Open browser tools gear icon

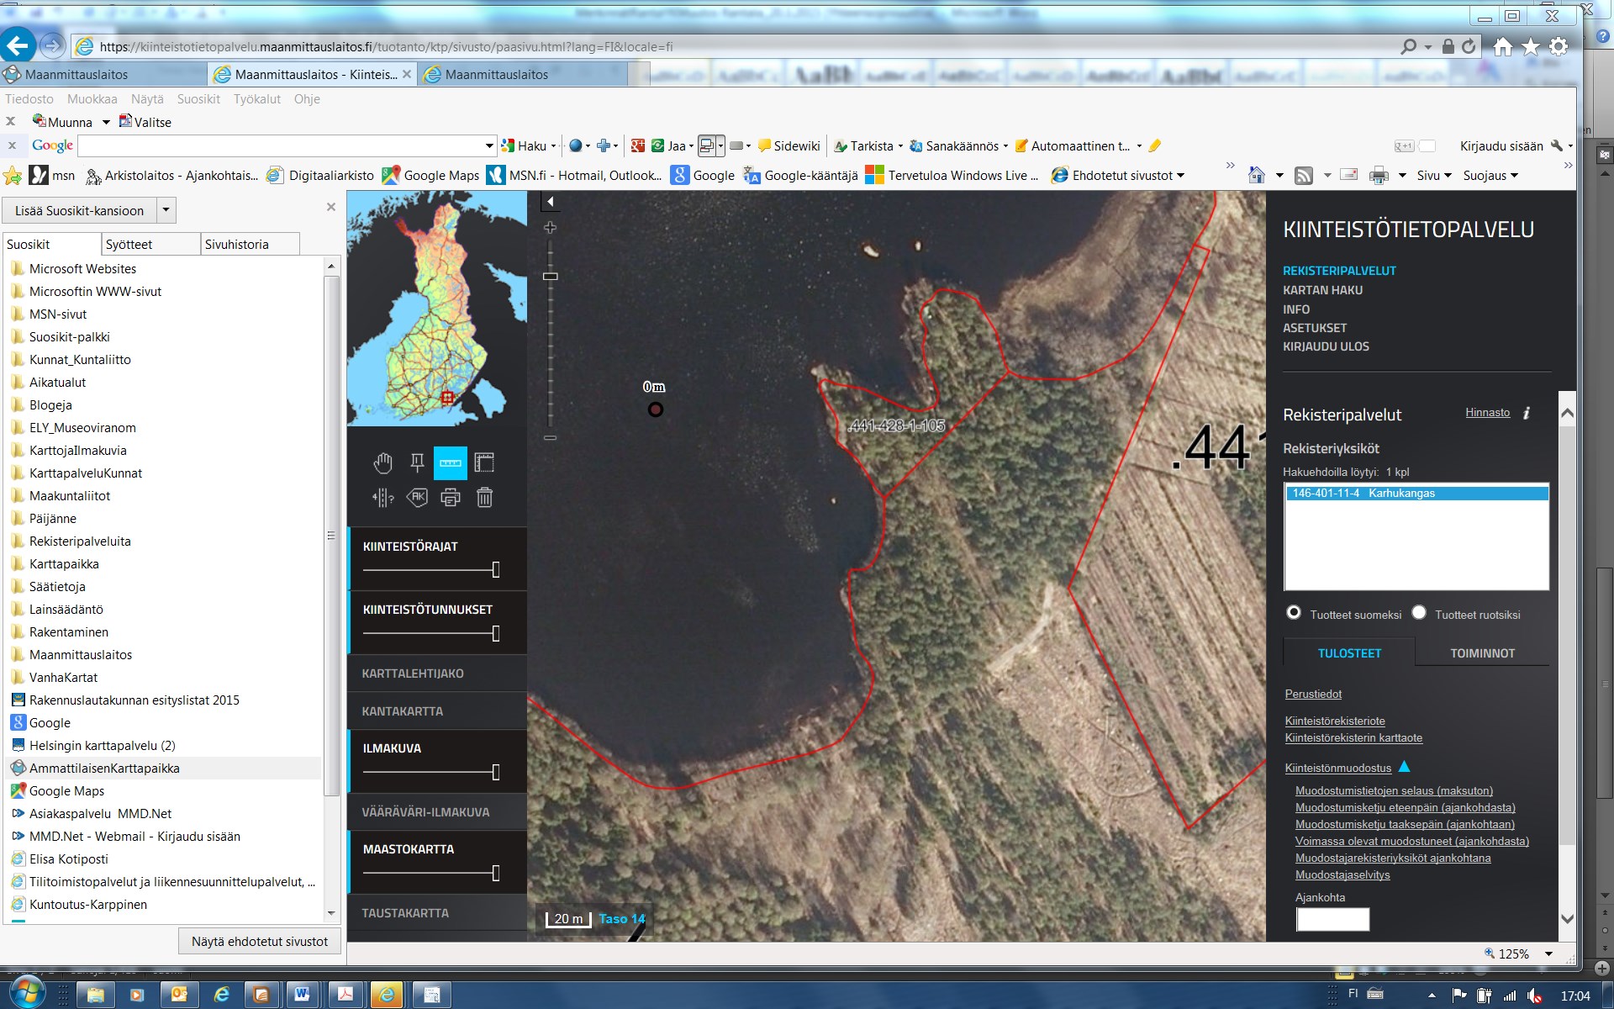click(x=1559, y=47)
